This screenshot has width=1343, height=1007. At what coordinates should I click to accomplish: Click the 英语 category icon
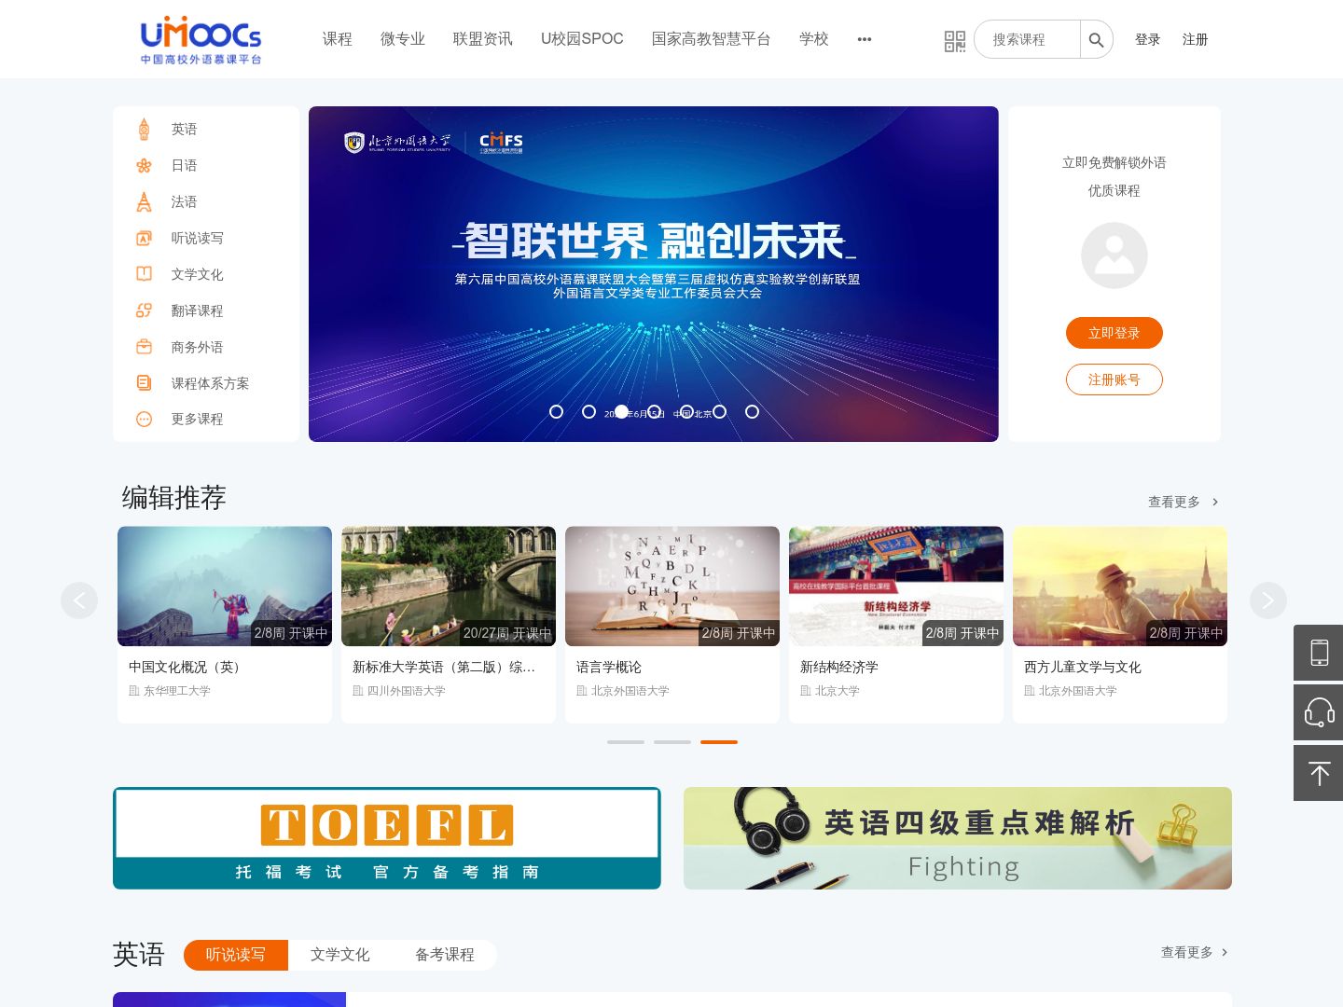144,129
